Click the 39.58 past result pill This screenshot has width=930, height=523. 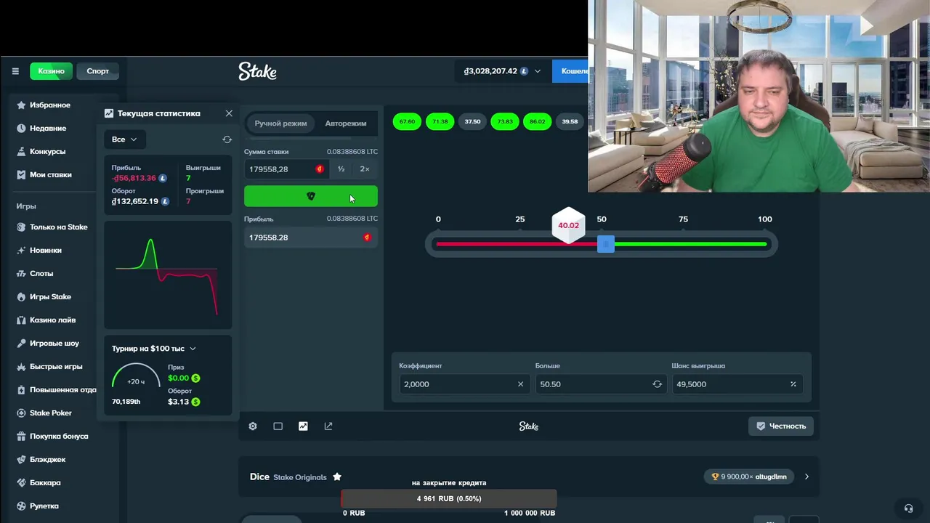(570, 121)
